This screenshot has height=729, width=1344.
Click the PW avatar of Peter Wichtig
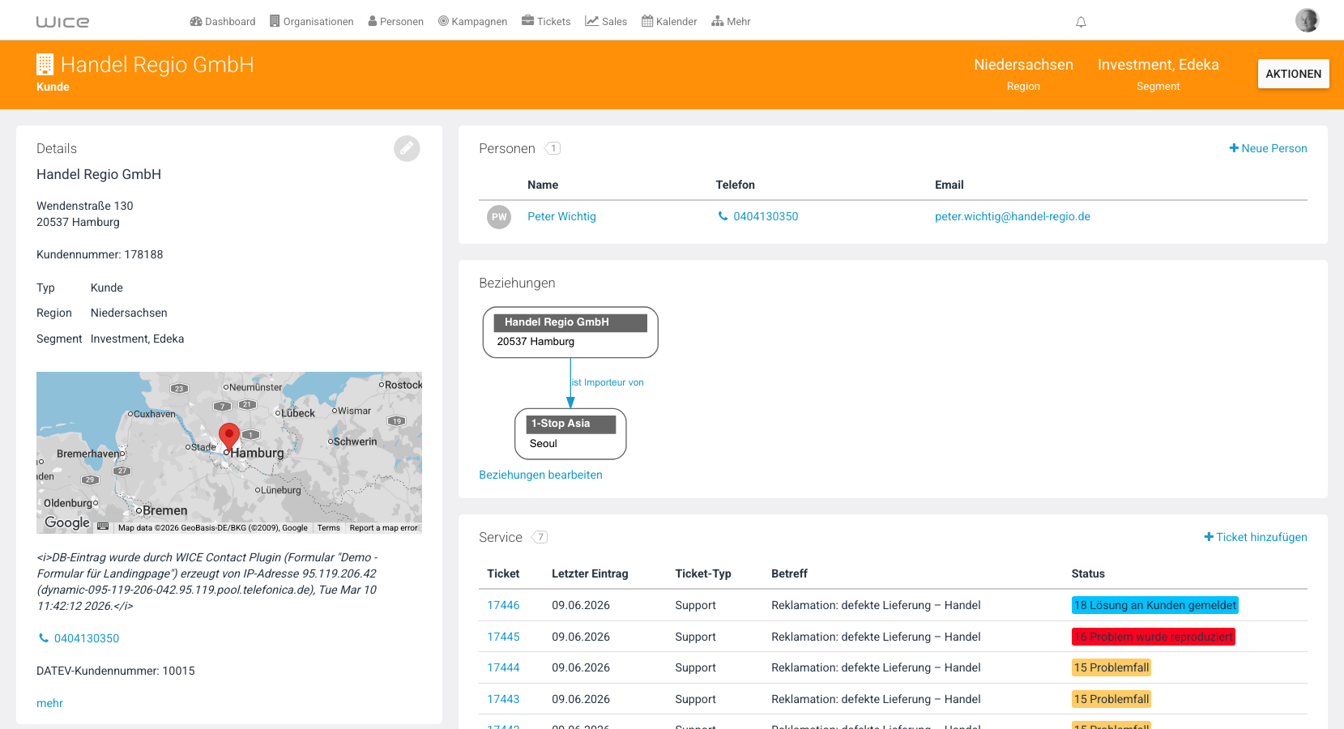click(x=499, y=217)
